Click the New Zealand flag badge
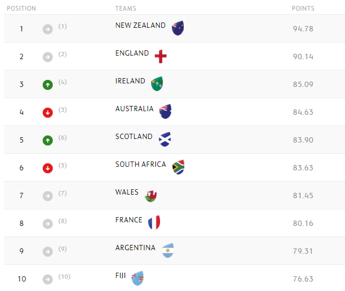The height and width of the screenshot is (291, 345). coord(178,28)
